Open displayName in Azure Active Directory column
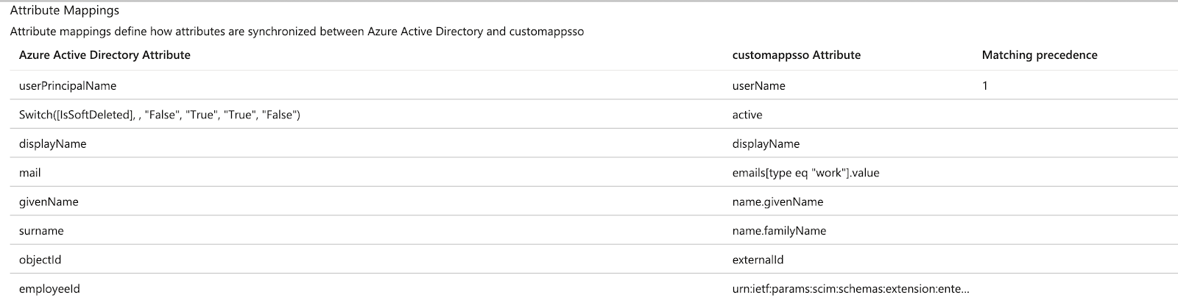Screen dimensions: 1178x300 click(x=53, y=144)
